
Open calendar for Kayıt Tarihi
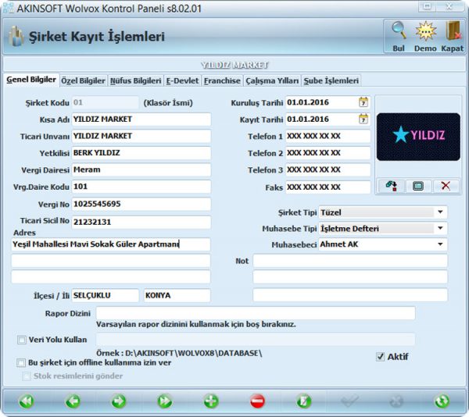click(x=363, y=119)
